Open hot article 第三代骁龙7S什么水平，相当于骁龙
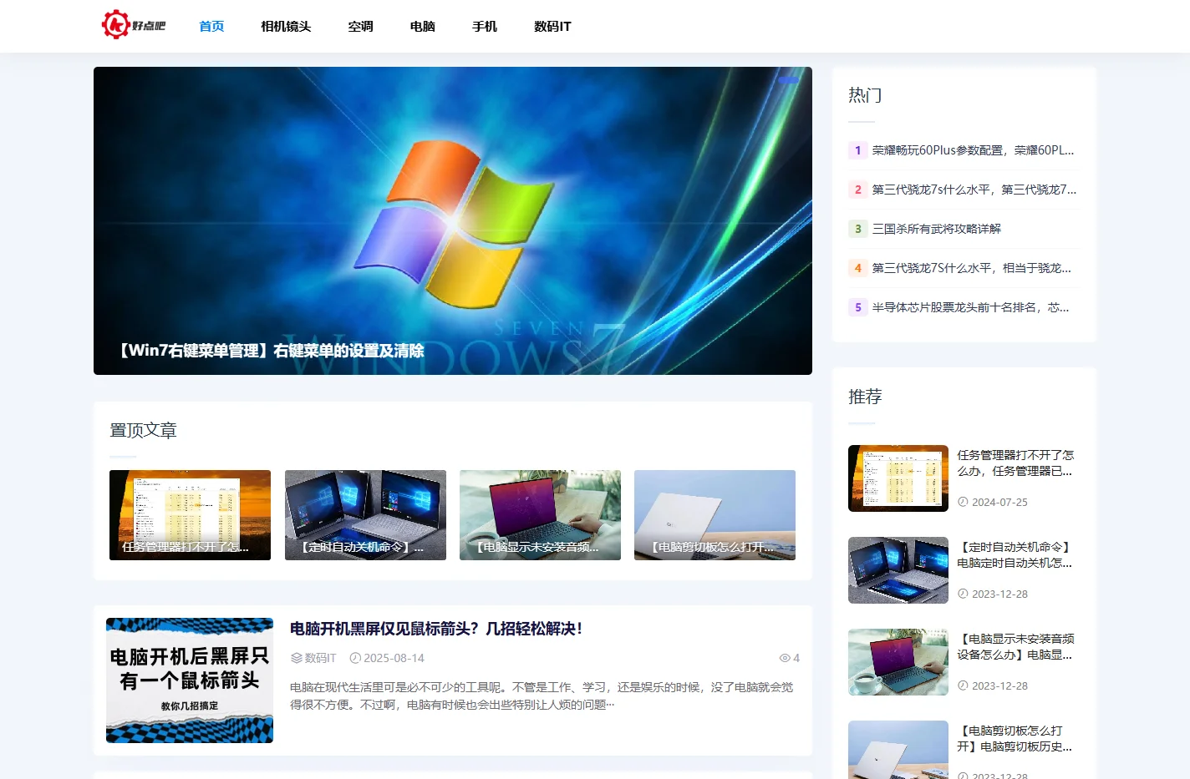Image resolution: width=1190 pixels, height=779 pixels. (x=971, y=268)
